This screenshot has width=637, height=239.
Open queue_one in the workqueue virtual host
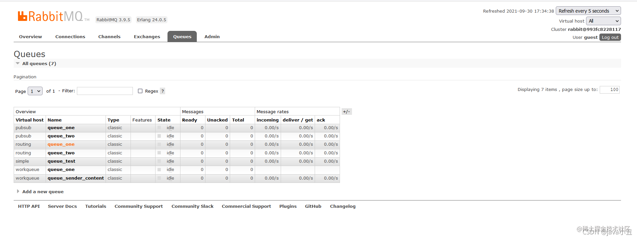61,170
